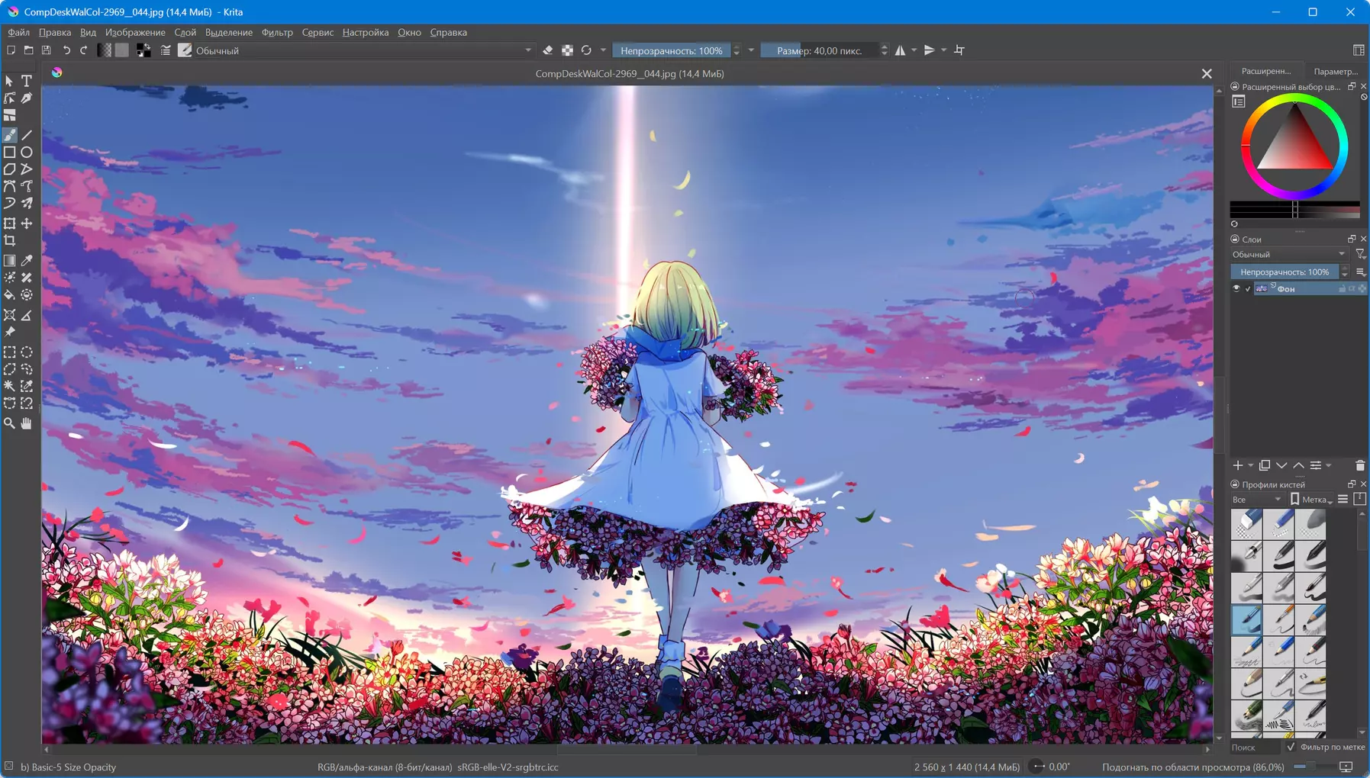Select the Фон layer
This screenshot has width=1370, height=778.
pos(1310,288)
